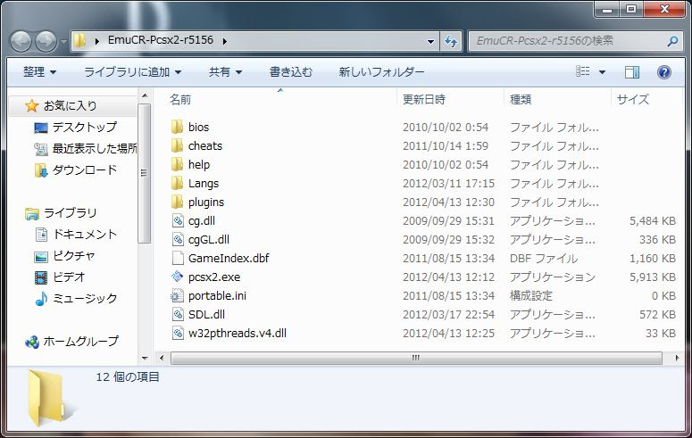Select the w32pthreads.v4.dll file icon
The width and height of the screenshot is (692, 438).
coord(178,333)
